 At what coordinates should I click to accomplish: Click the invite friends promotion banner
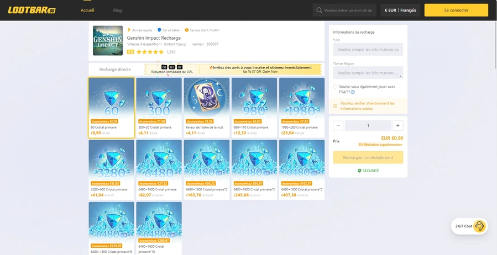coord(260,70)
